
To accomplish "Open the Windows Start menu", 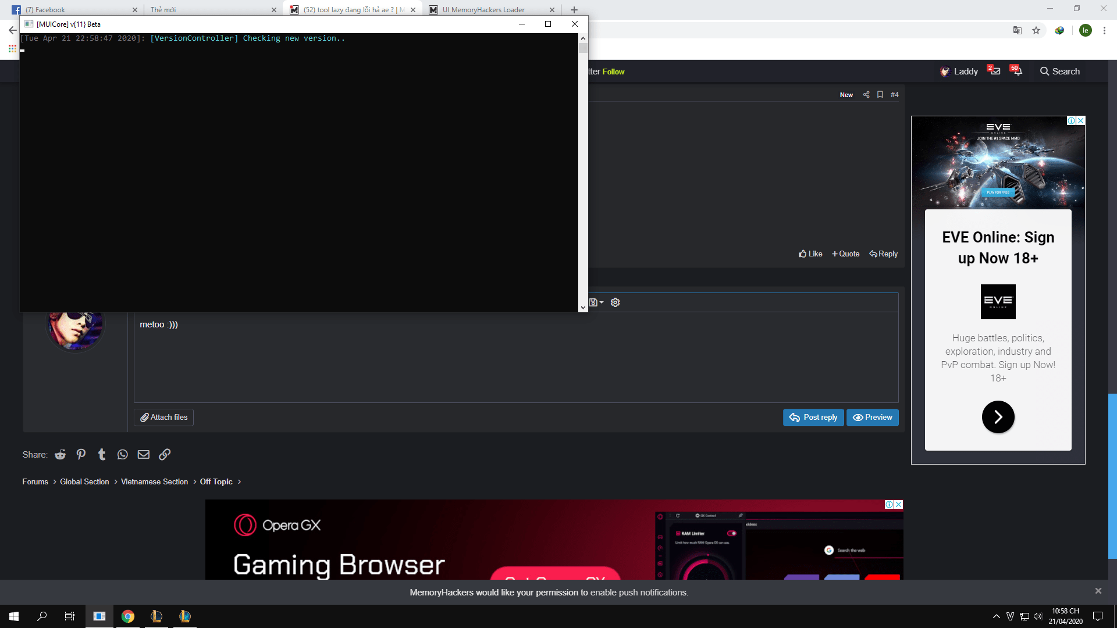I will pos(14,616).
